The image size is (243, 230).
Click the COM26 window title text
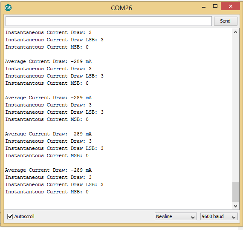pos(121,8)
